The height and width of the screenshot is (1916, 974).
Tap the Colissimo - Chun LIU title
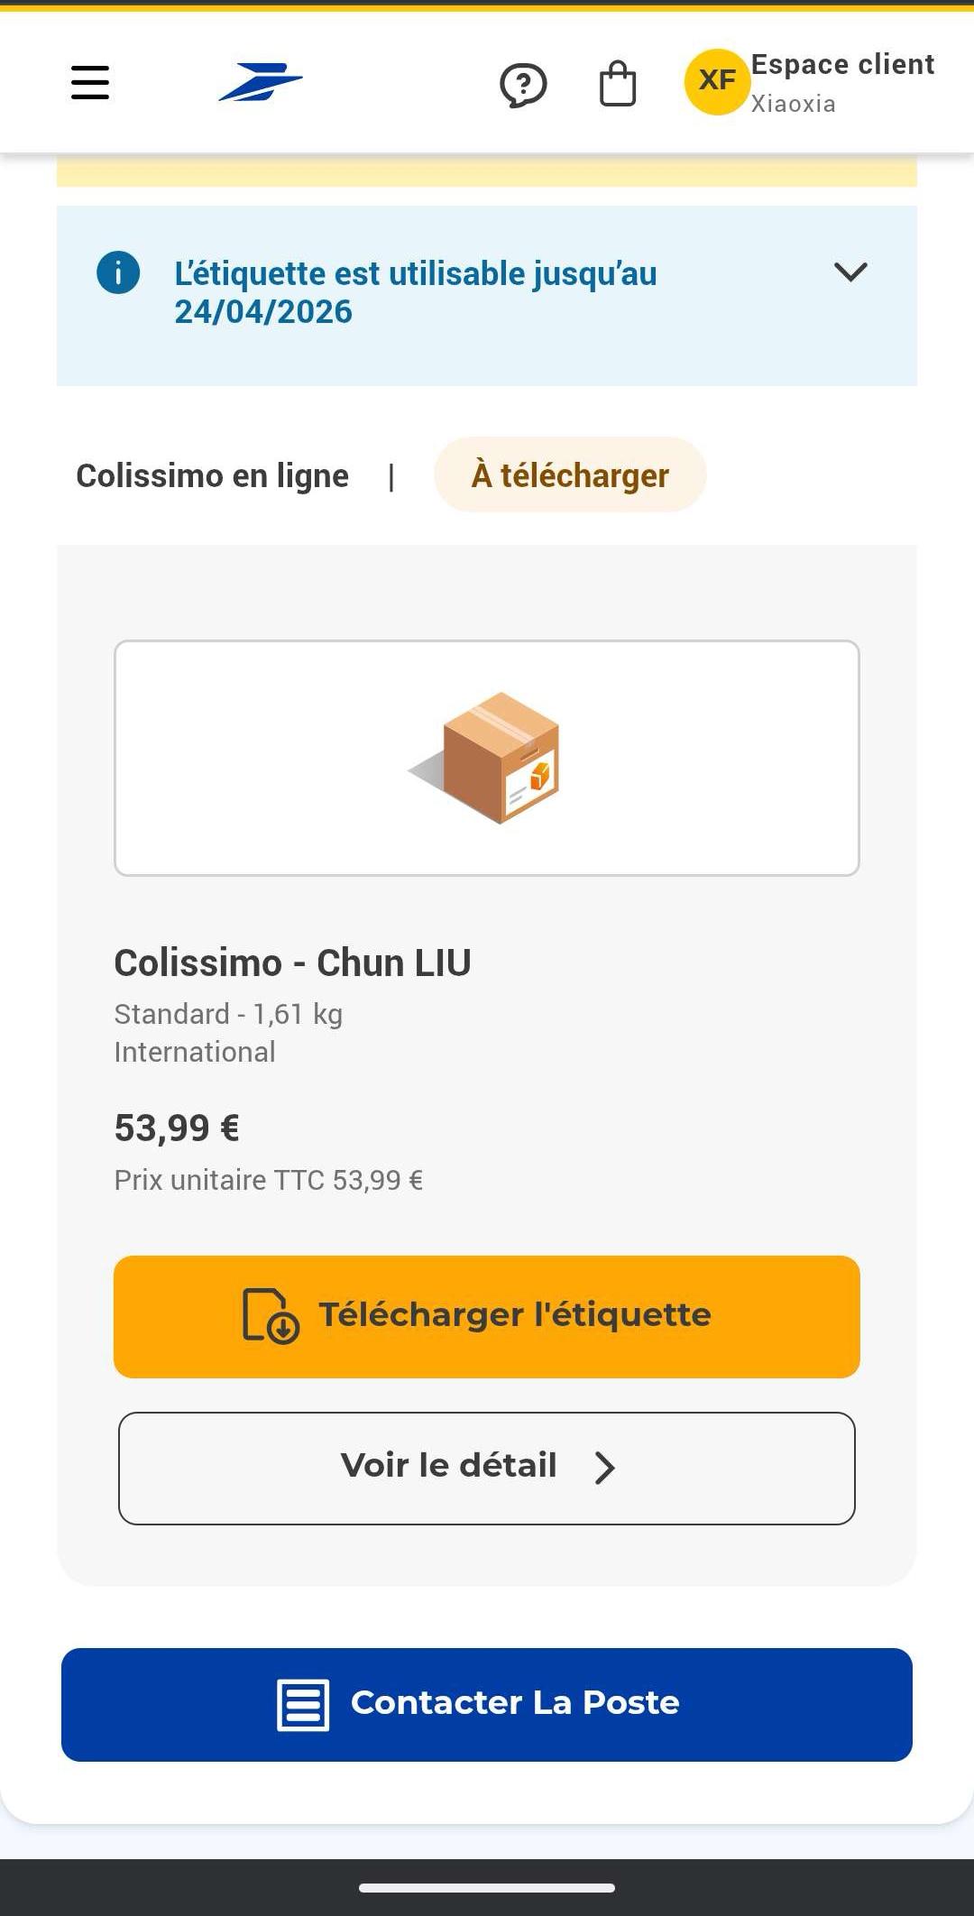tap(292, 963)
